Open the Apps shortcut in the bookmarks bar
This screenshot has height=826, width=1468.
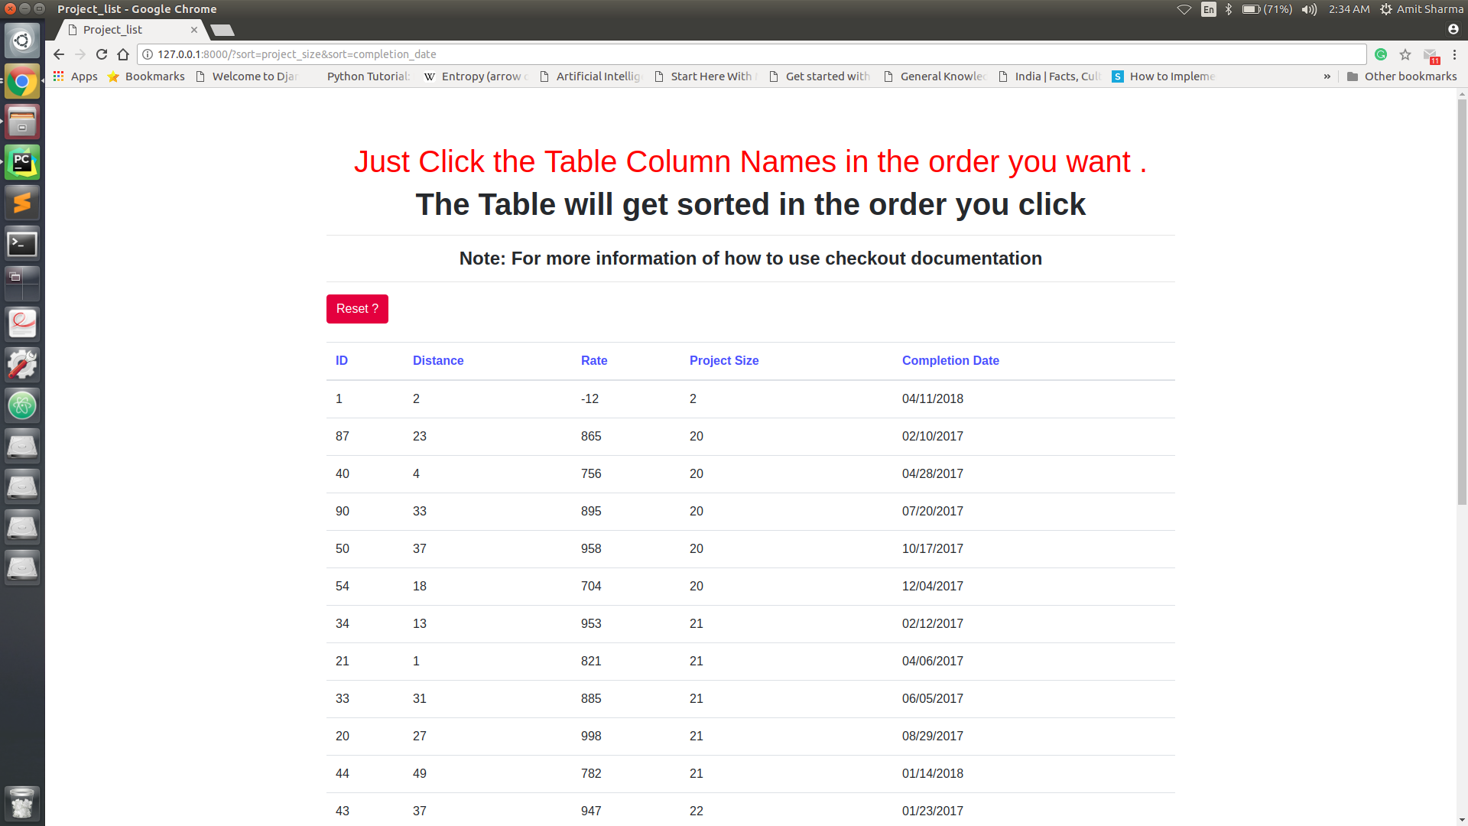pyautogui.click(x=75, y=76)
